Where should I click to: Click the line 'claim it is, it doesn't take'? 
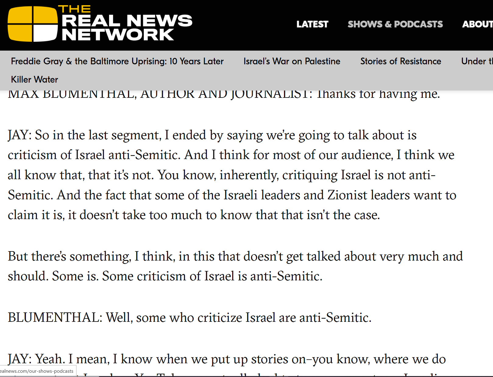click(194, 215)
